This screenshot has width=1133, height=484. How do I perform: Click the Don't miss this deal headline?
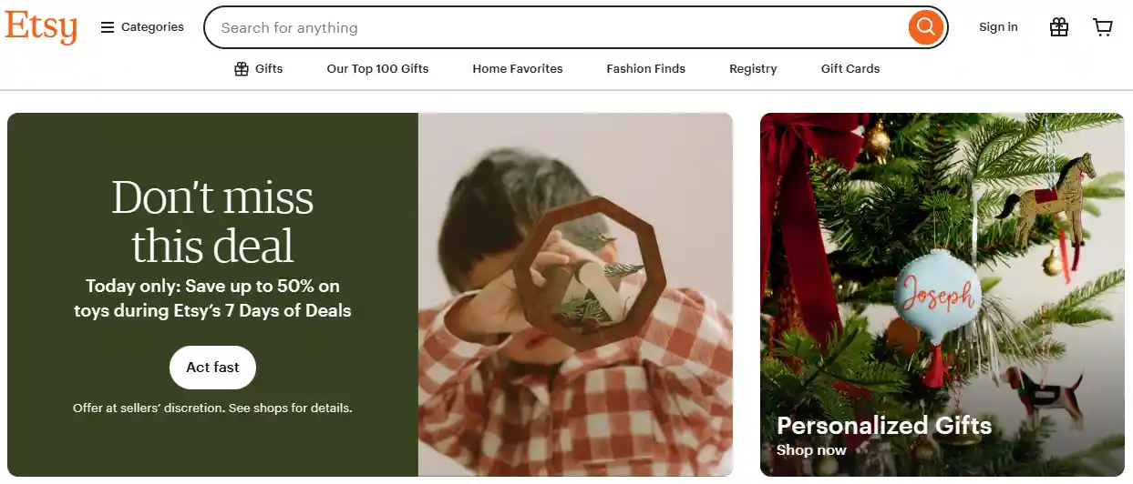pyautogui.click(x=212, y=221)
